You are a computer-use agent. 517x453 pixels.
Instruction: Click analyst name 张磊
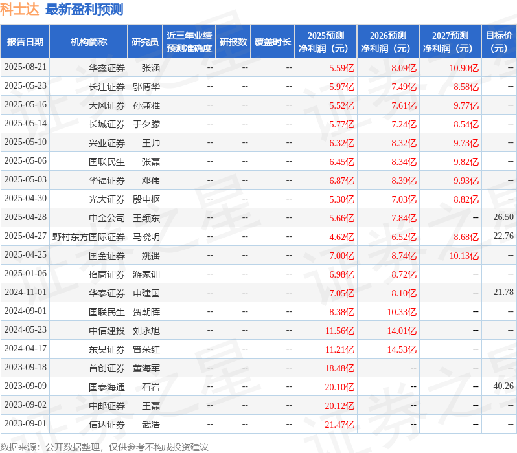click(151, 162)
